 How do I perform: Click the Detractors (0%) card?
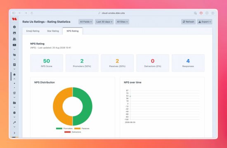tap(153, 63)
